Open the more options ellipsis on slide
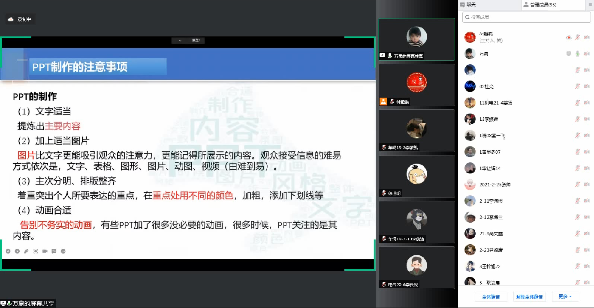594x308 pixels. coord(63,251)
